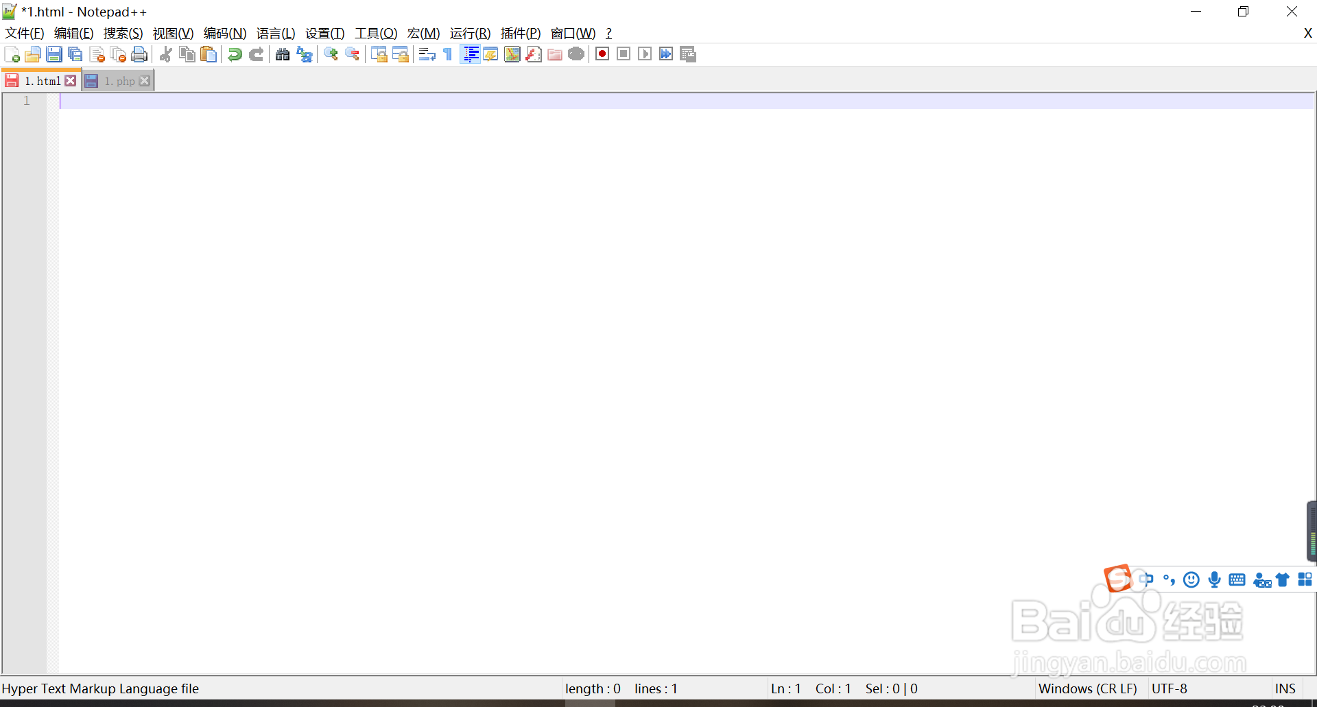Open the Function List toolbar icon
This screenshot has width=1317, height=707.
pyautogui.click(x=533, y=54)
